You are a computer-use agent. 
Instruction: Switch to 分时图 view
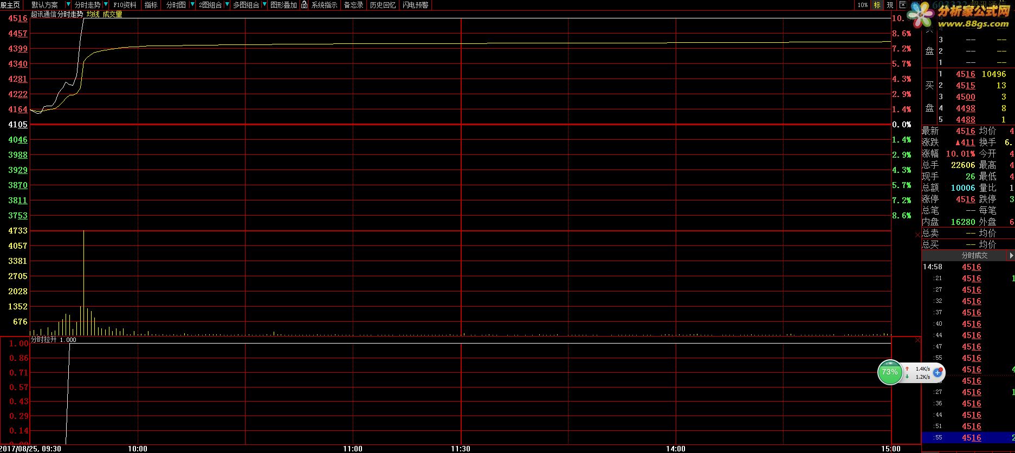pos(176,5)
